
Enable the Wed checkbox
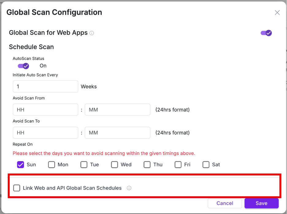tap(114, 164)
